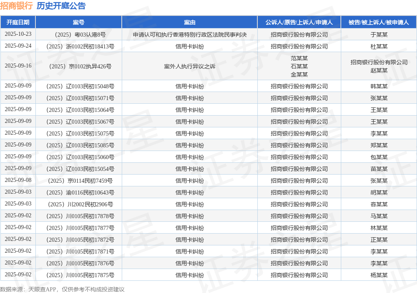This screenshot has width=417, height=293.
Task: Click case number (2025)京0114民初7459号
Action: (79, 181)
